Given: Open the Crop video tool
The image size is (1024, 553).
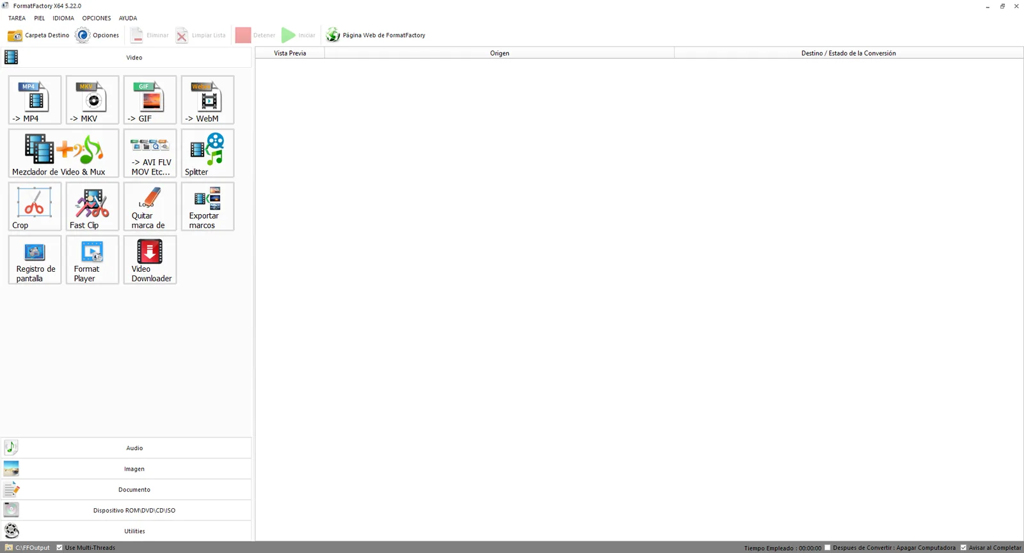Looking at the screenshot, I should tap(35, 206).
